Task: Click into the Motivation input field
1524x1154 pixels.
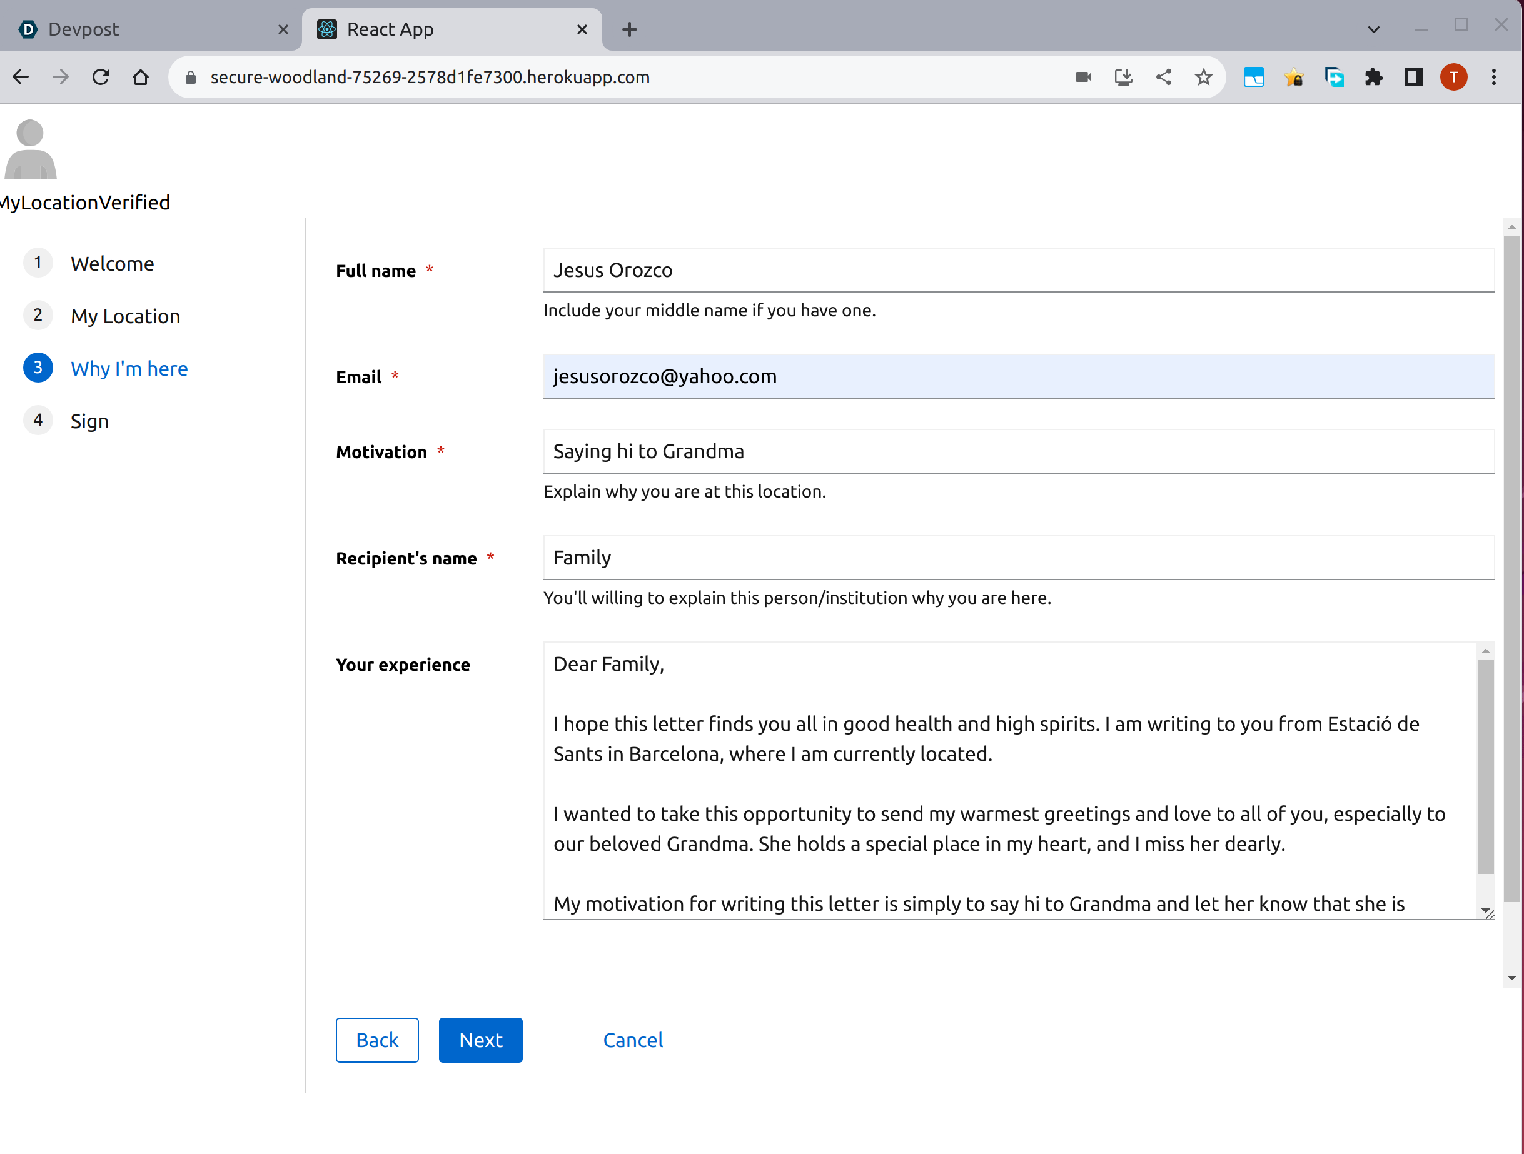Action: (x=1017, y=452)
